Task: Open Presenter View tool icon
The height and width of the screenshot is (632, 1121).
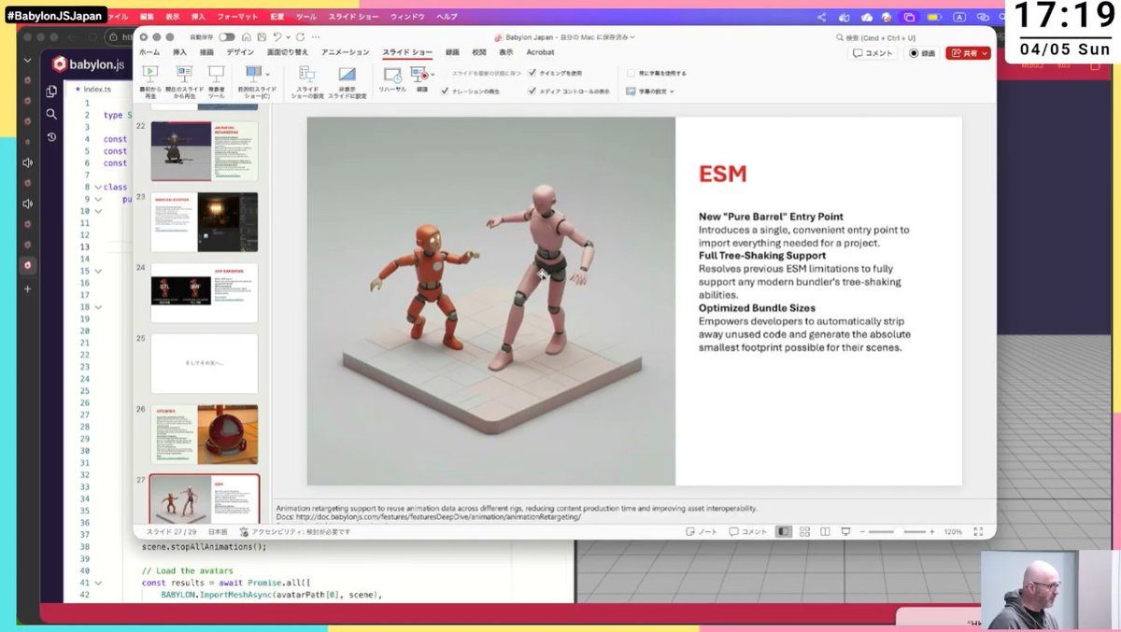Action: [x=217, y=74]
